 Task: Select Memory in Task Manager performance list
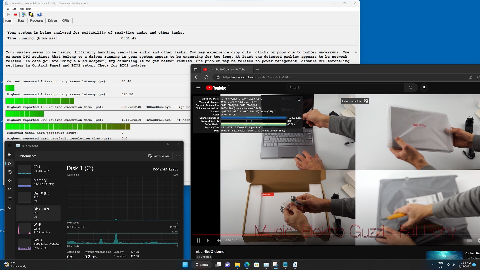pos(38,182)
